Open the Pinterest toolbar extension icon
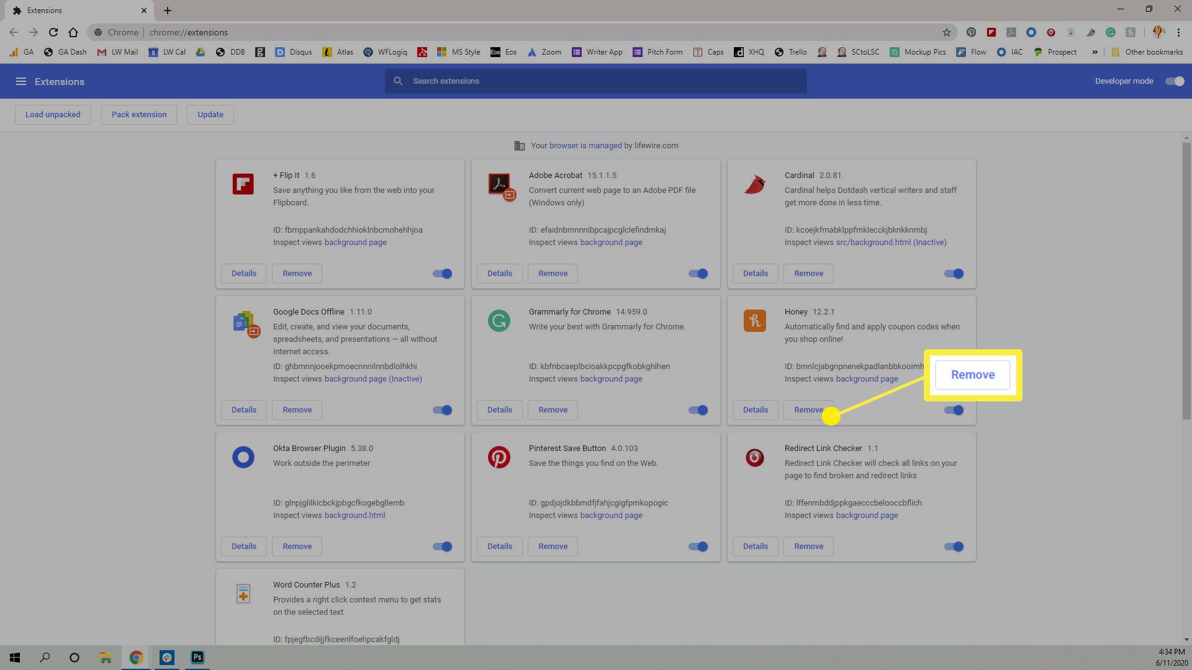Viewport: 1192px width, 670px height. point(971,32)
